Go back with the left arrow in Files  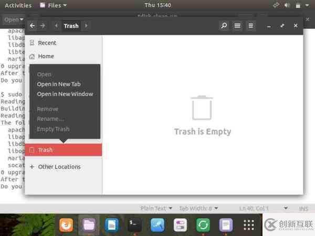pyautogui.click(x=32, y=26)
